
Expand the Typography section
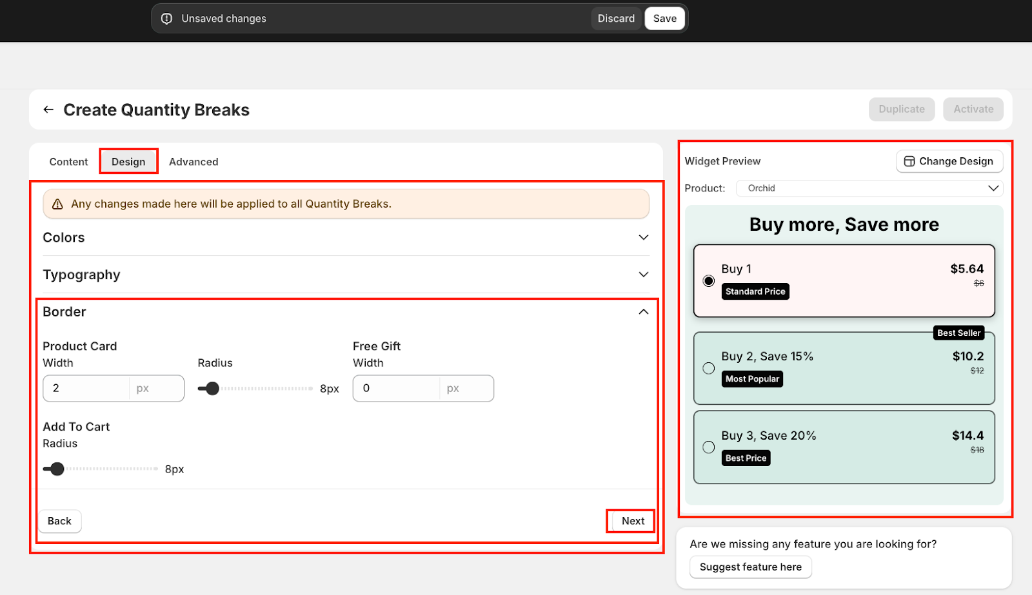point(643,275)
